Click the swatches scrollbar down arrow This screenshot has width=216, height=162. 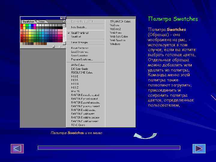(64, 43)
